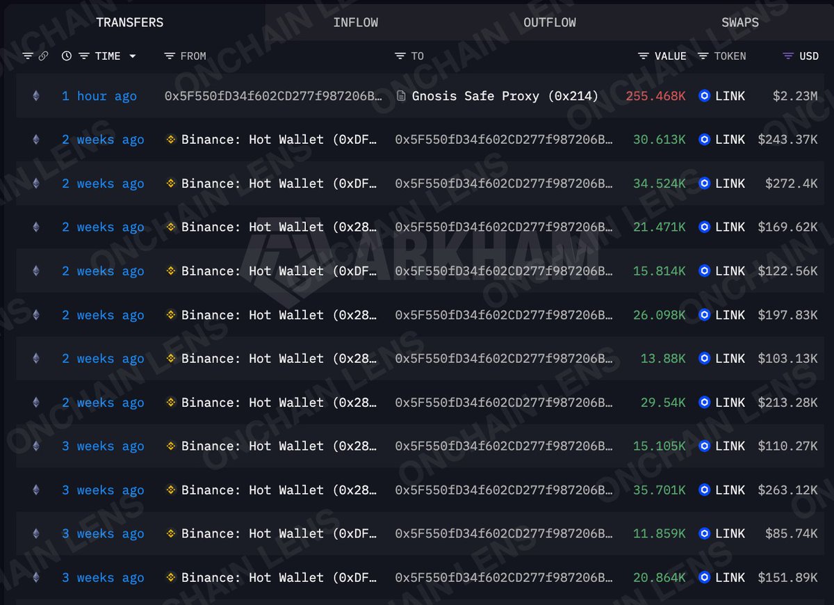
Task: Open the TIME column filter
Action: click(x=83, y=56)
